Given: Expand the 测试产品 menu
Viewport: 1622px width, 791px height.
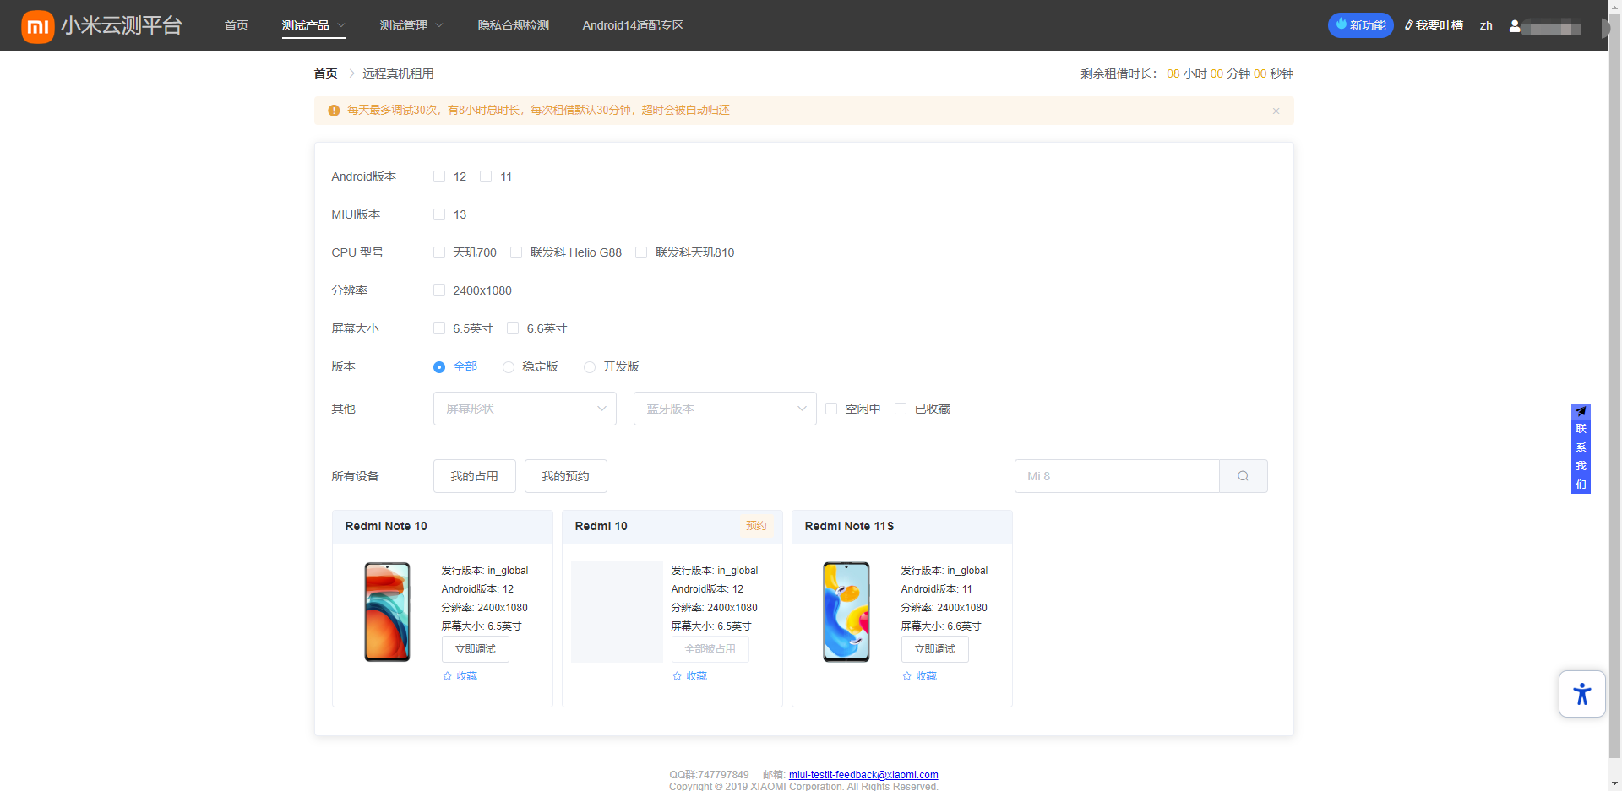Looking at the screenshot, I should [313, 26].
